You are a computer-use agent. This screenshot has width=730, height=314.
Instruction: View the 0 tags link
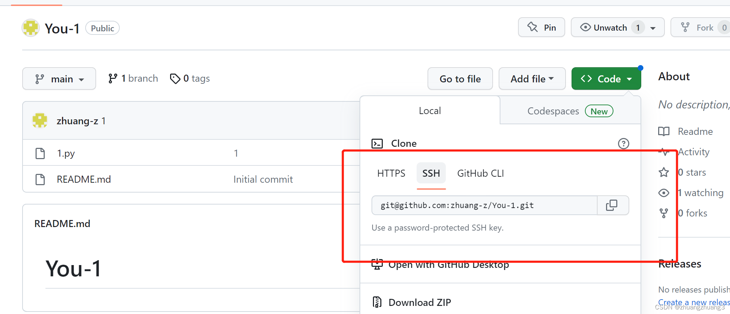click(190, 78)
